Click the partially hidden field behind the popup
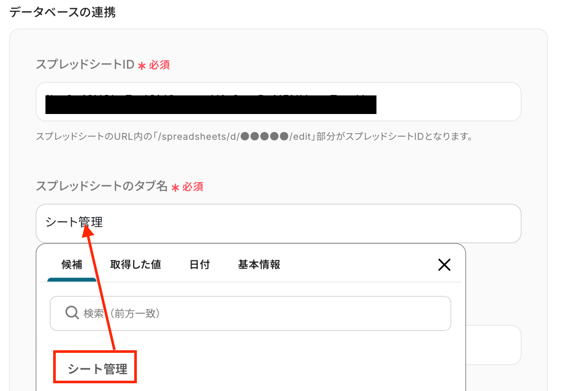 pos(493,345)
